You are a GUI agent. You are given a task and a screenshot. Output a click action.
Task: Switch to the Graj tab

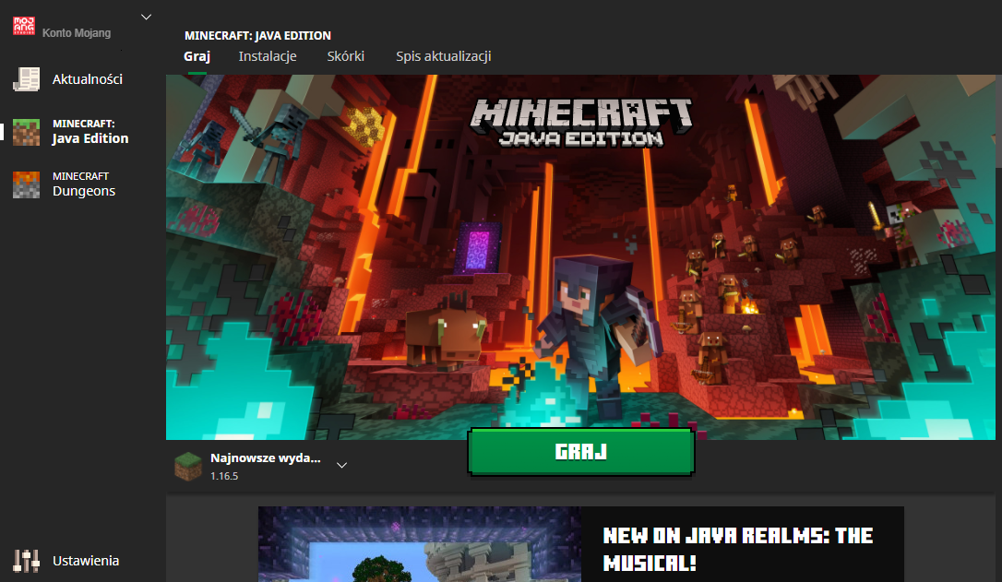(197, 56)
